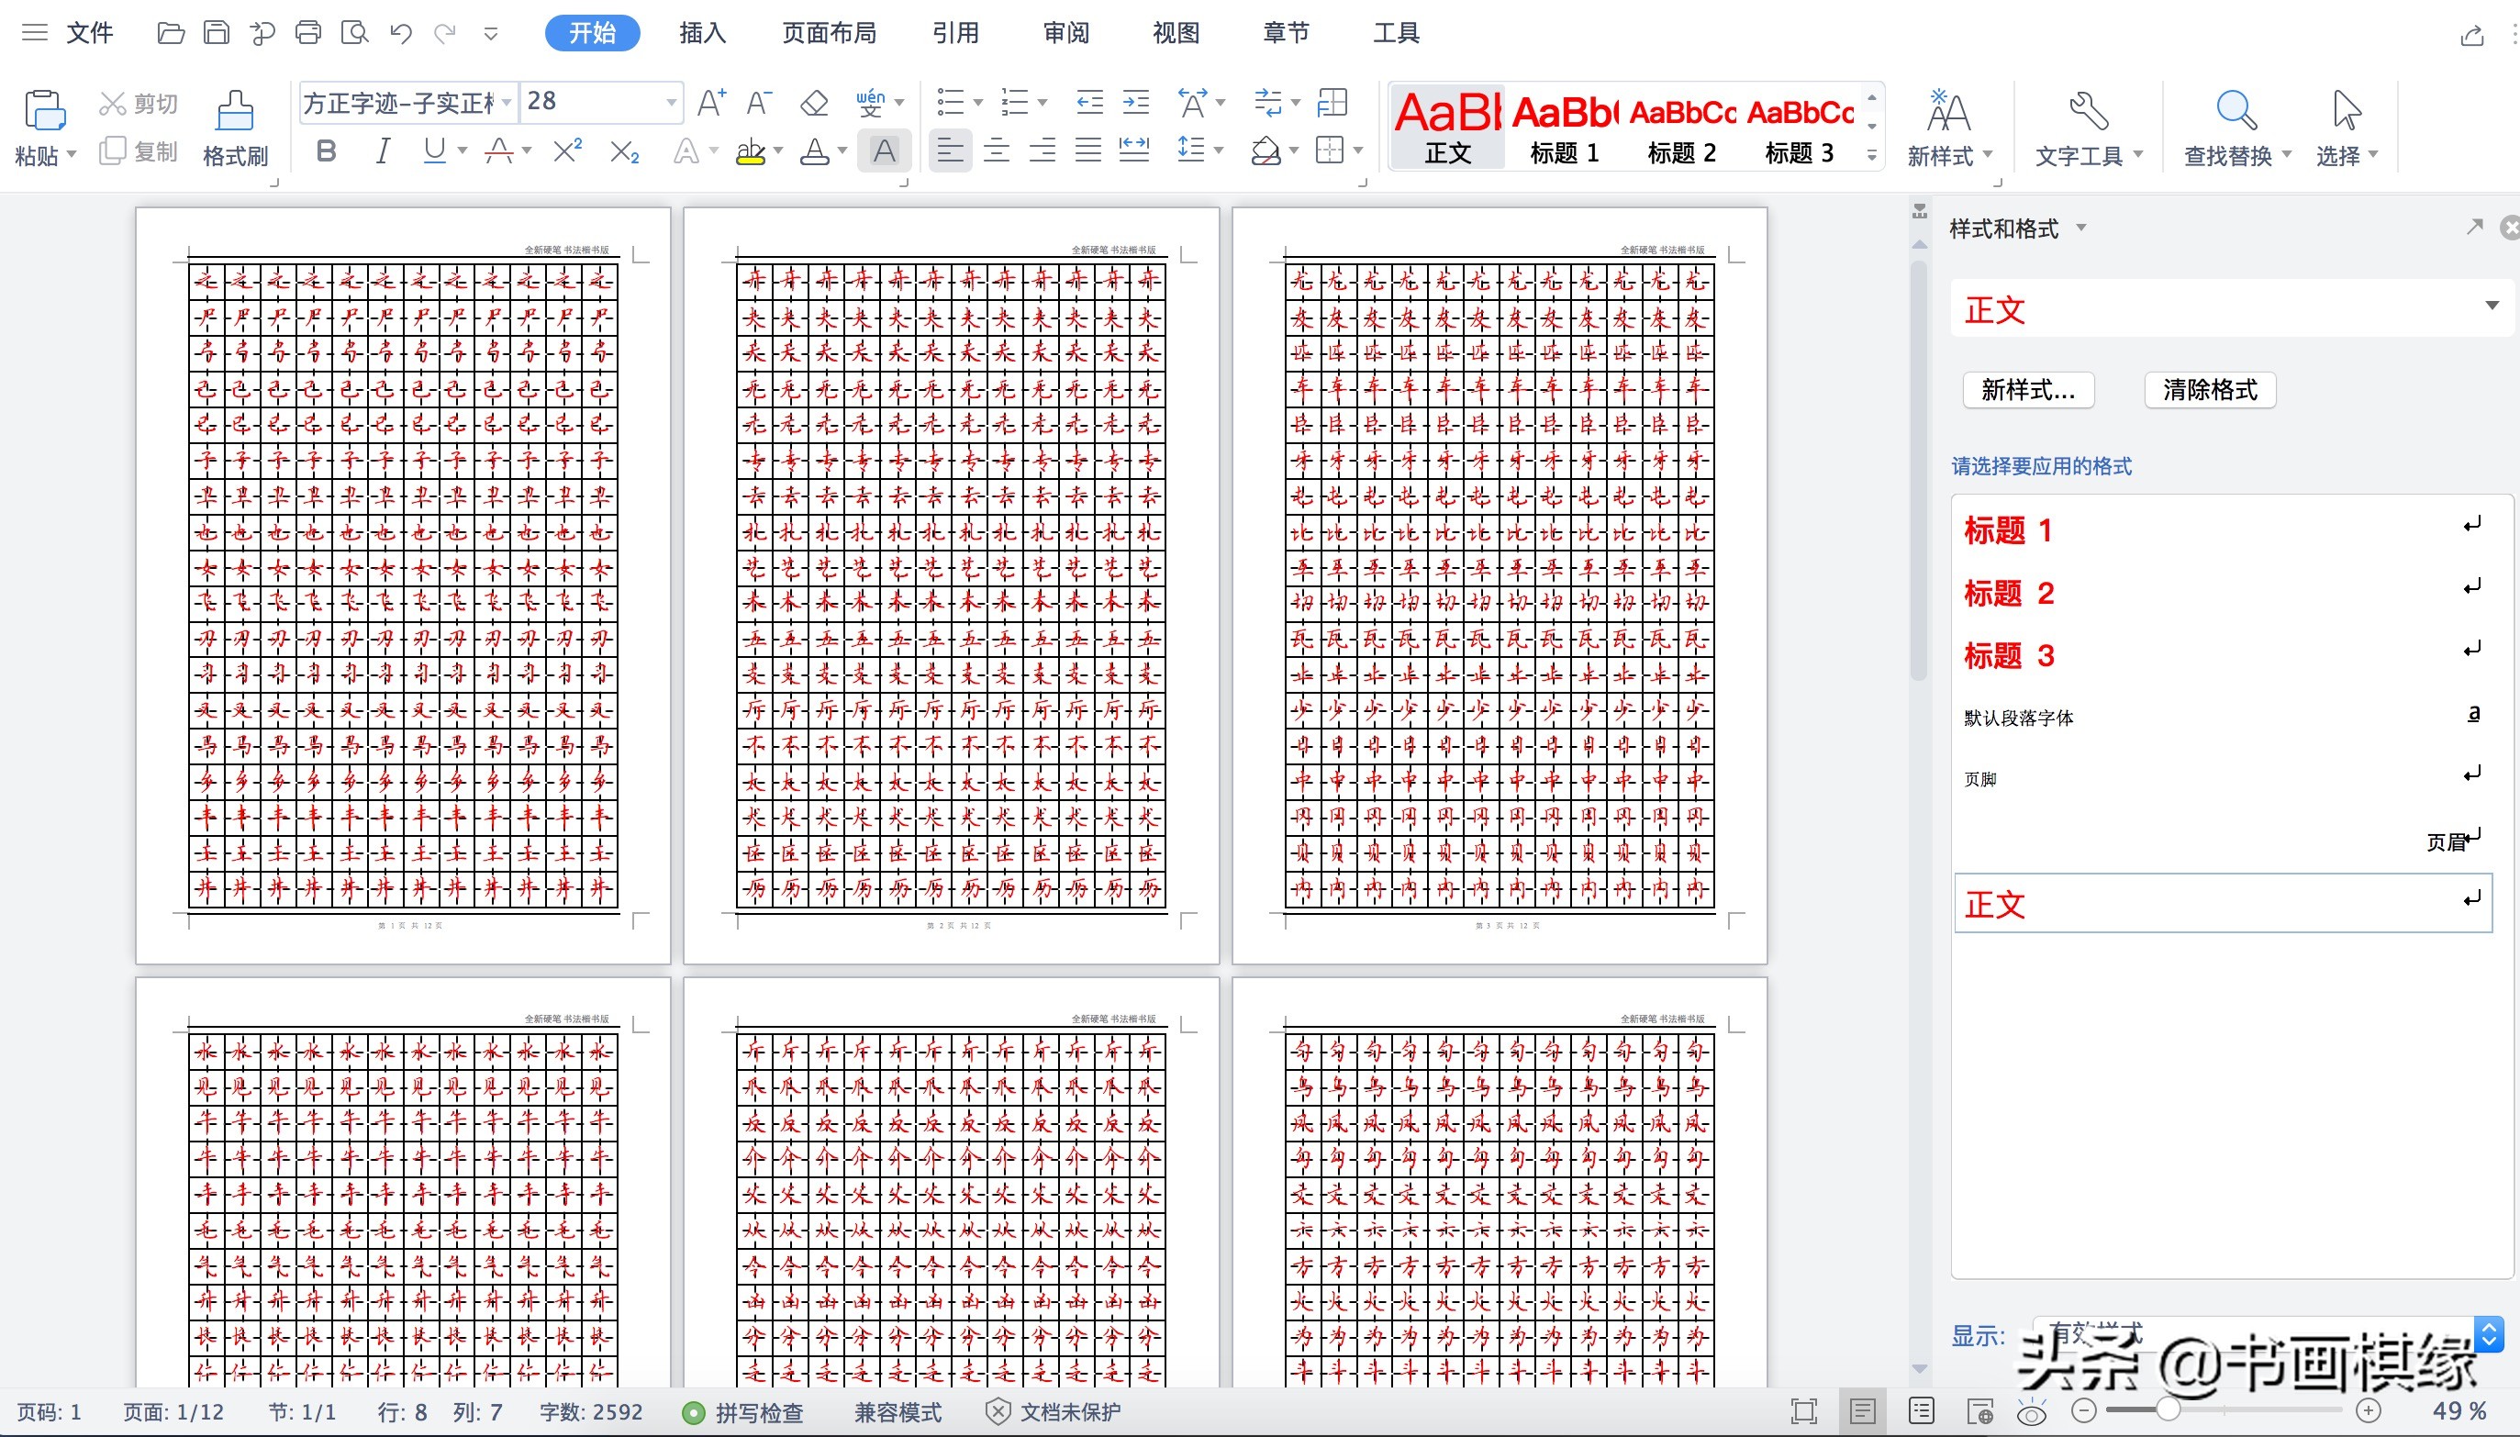Open print preview icon
This screenshot has width=2520, height=1437.
point(353,34)
